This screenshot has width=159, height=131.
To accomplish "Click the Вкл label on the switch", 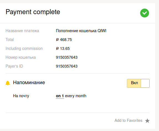I will point(134,83).
